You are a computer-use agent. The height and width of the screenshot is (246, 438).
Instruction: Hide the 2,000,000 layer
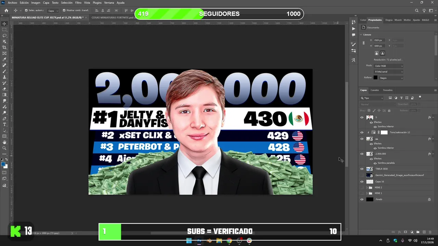pyautogui.click(x=362, y=154)
